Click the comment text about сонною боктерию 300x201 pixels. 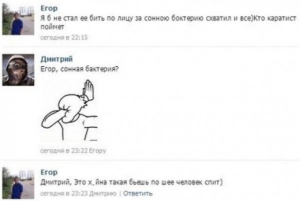point(168,22)
